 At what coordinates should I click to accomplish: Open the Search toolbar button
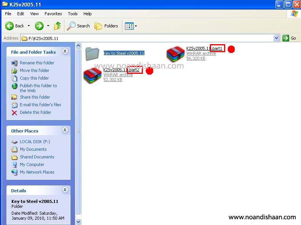click(78, 26)
